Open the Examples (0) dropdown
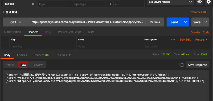 click(199, 12)
